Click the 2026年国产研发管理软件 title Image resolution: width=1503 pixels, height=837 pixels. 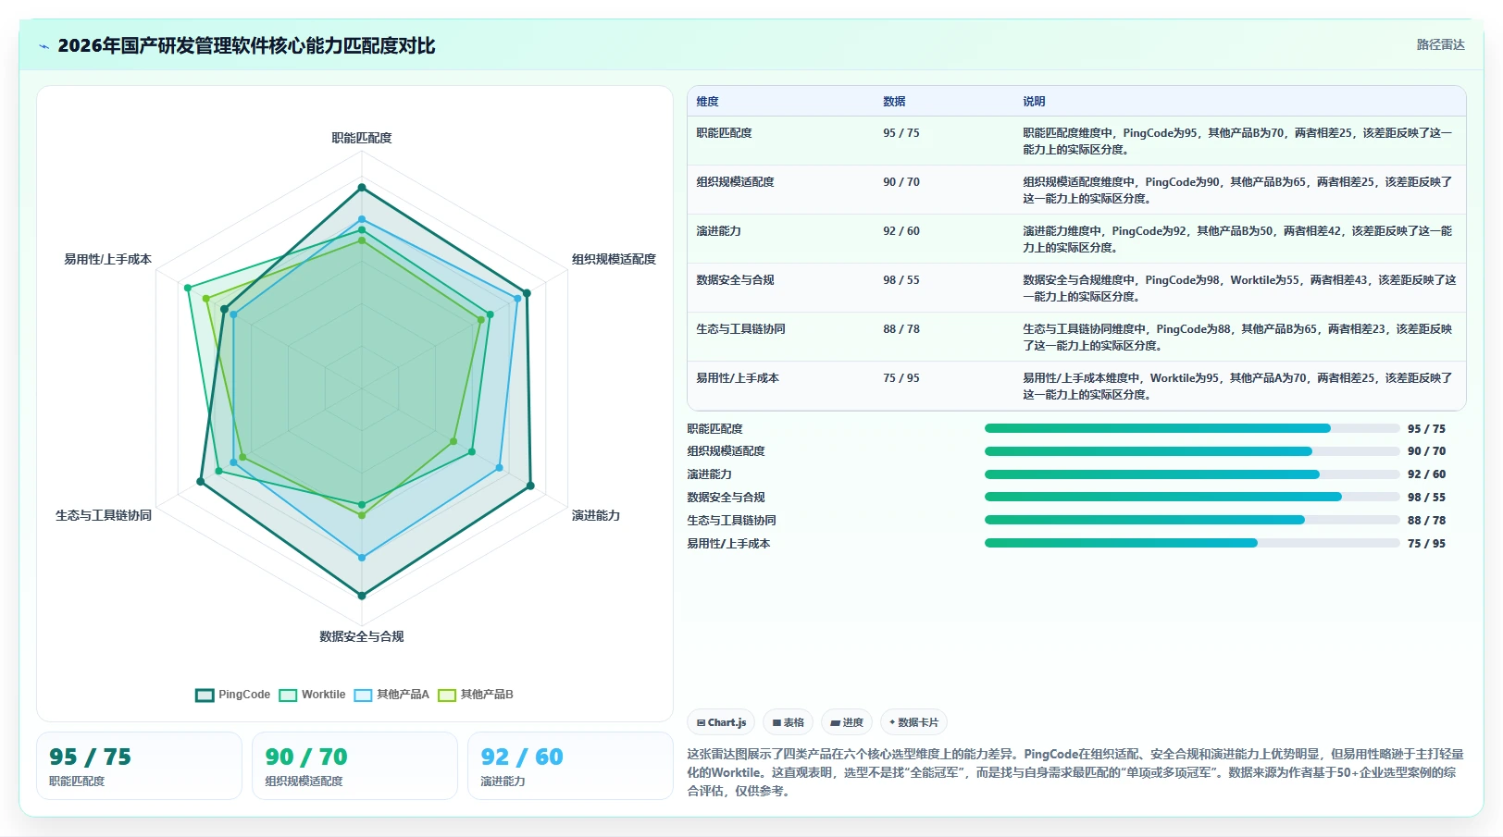(x=246, y=45)
